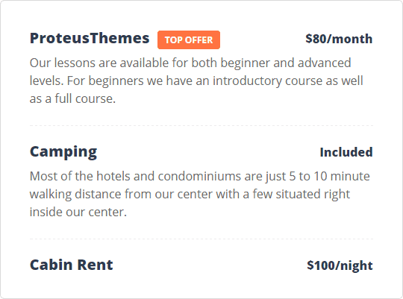This screenshot has height=299, width=403.
Task: Click the words "beginner and advanced" in first line
Action: click(x=286, y=63)
